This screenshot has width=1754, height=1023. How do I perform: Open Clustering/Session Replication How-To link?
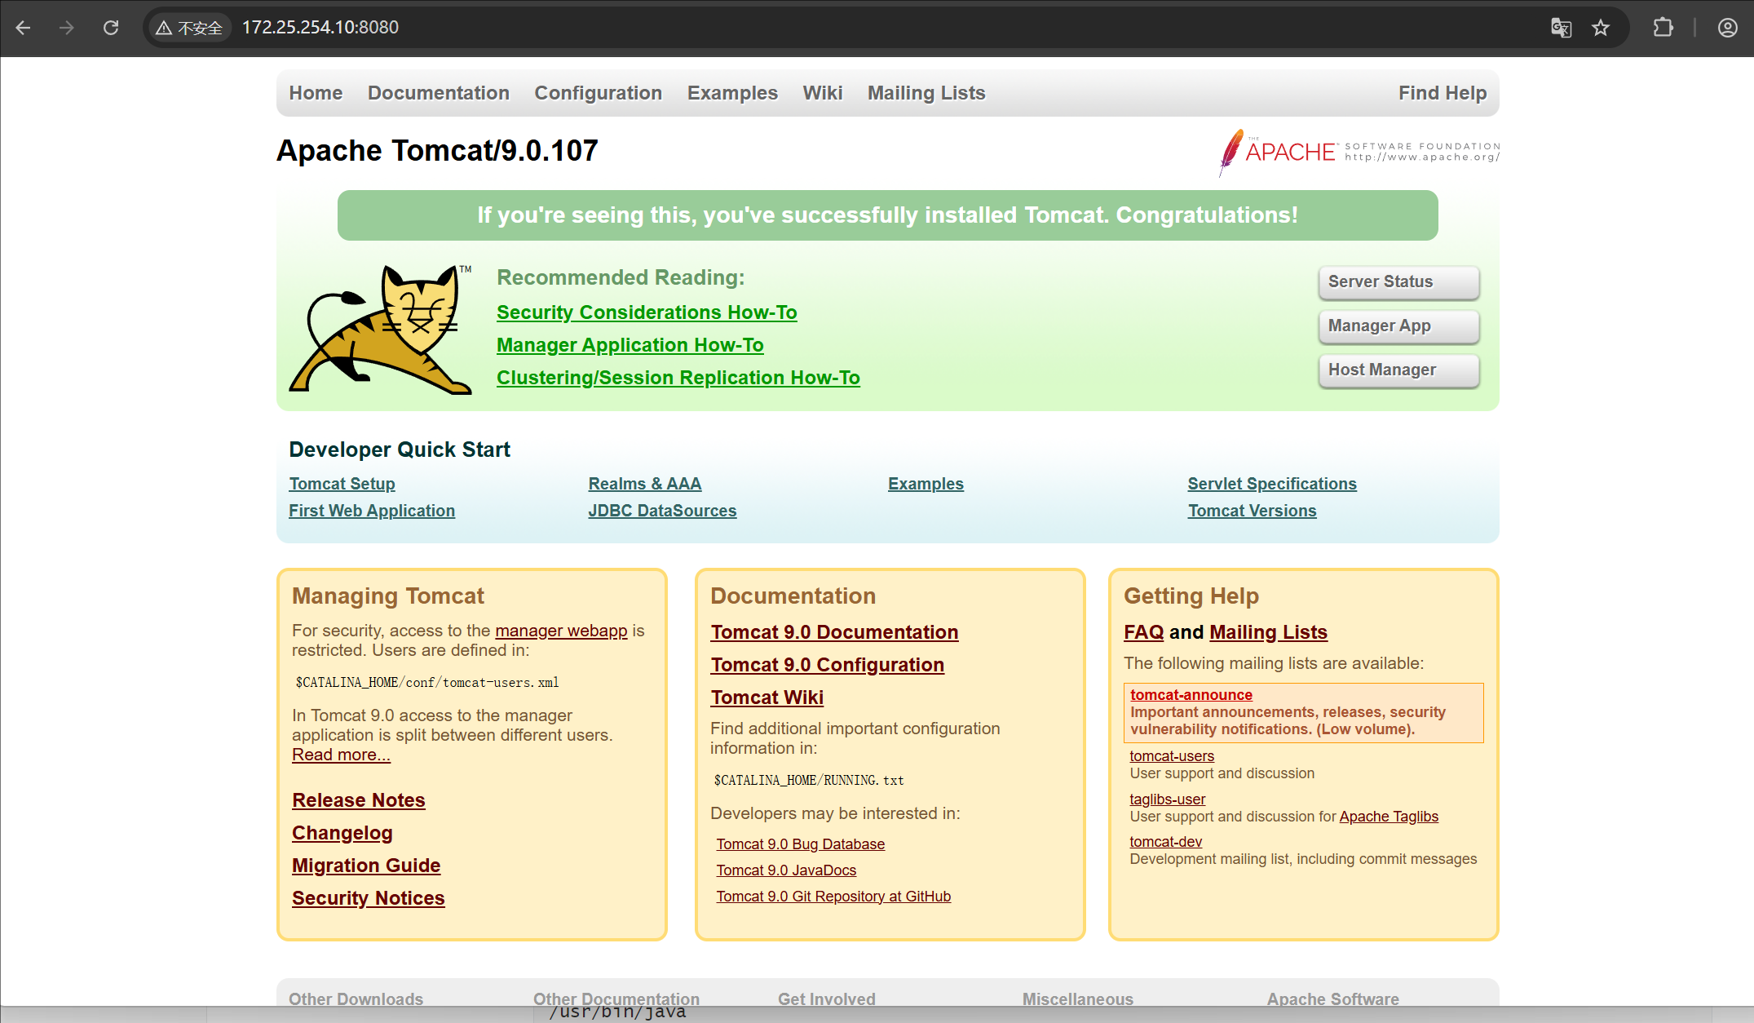coord(678,378)
